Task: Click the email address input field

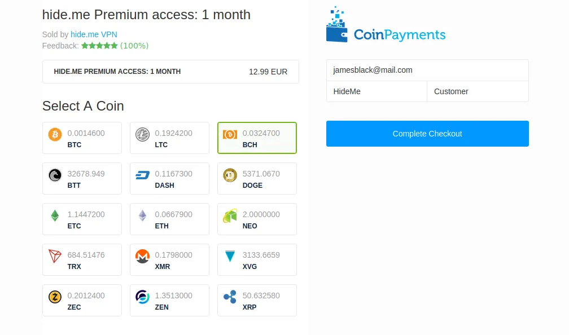Action: 427,70
